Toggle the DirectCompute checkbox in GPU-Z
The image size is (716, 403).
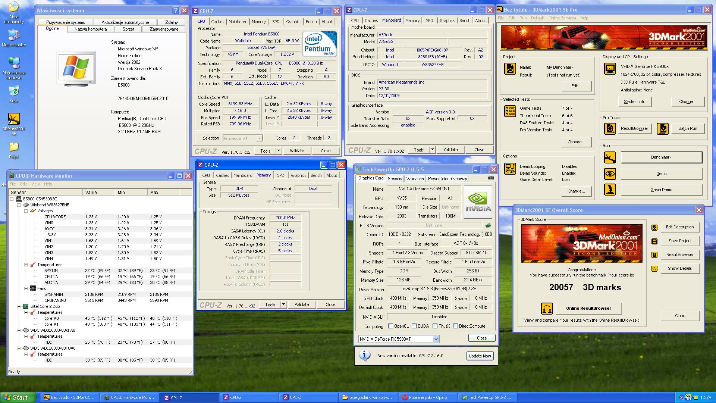point(456,326)
